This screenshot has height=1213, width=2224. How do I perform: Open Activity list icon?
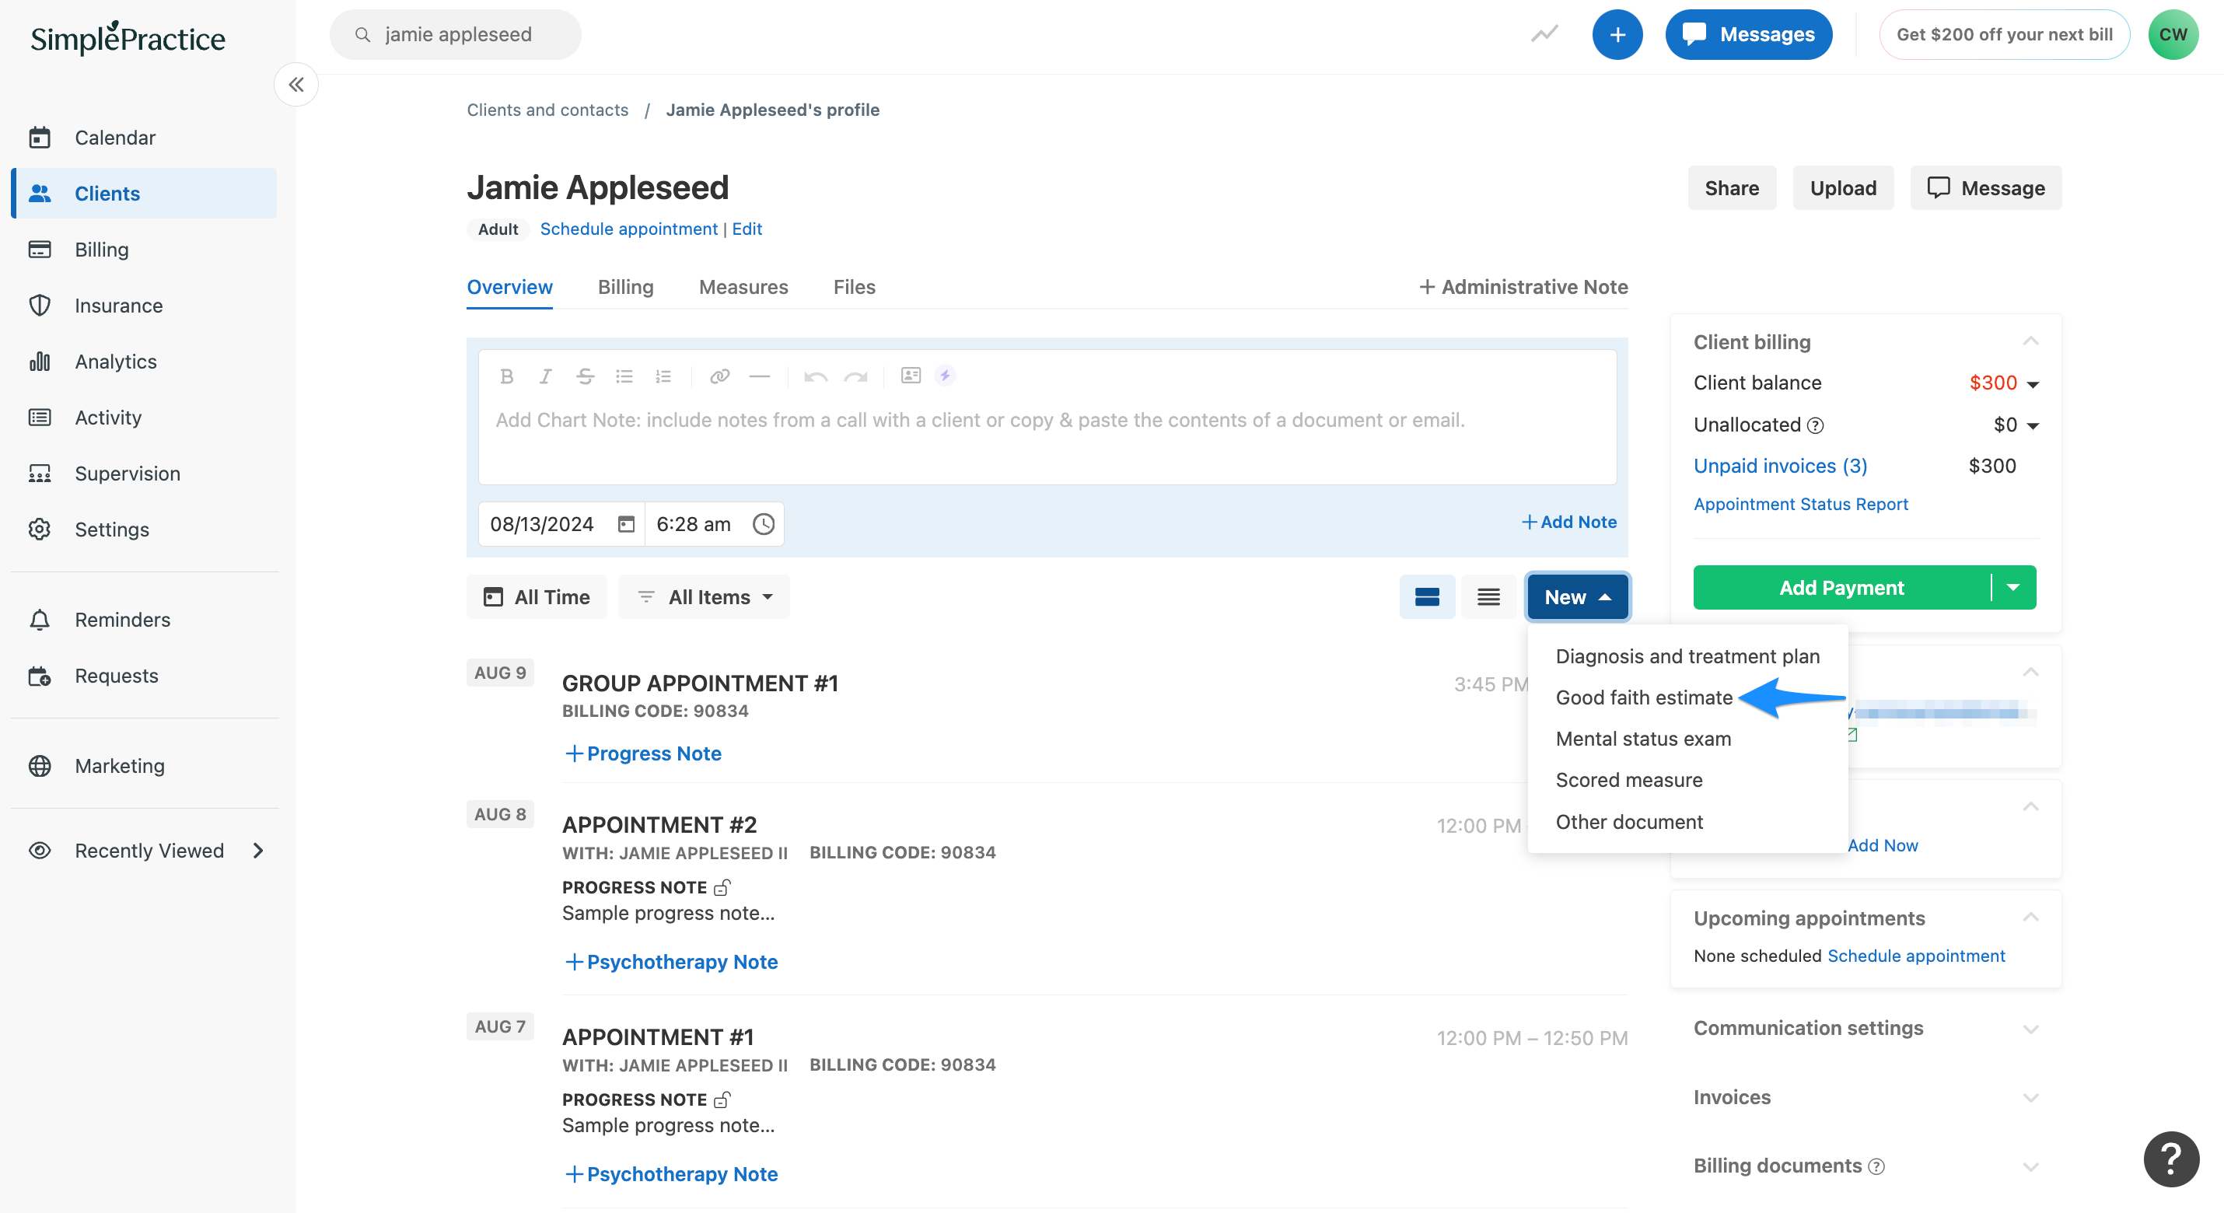(x=40, y=417)
